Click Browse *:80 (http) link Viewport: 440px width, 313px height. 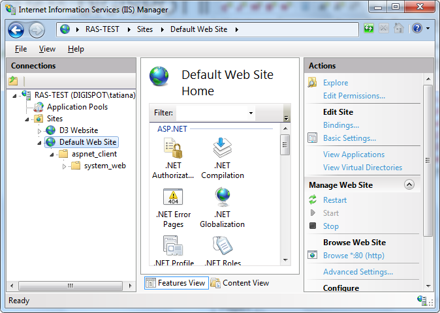pyautogui.click(x=354, y=256)
